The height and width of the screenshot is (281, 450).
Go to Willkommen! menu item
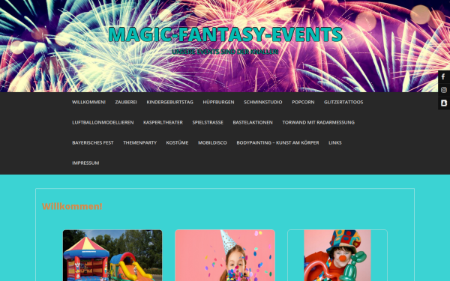point(88,102)
